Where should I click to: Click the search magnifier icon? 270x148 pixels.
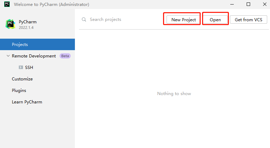click(x=84, y=20)
